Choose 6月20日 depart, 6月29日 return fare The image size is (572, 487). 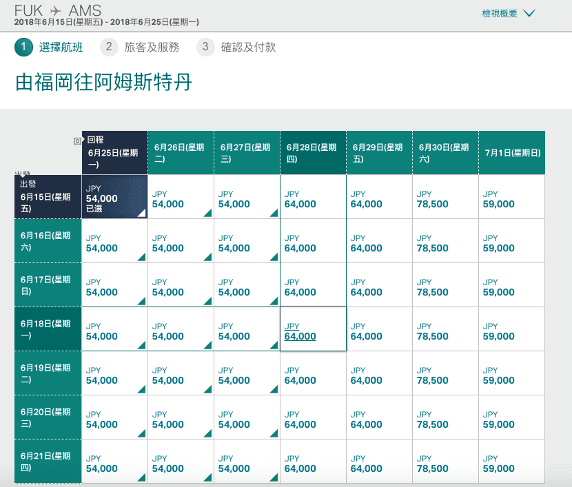(x=380, y=417)
